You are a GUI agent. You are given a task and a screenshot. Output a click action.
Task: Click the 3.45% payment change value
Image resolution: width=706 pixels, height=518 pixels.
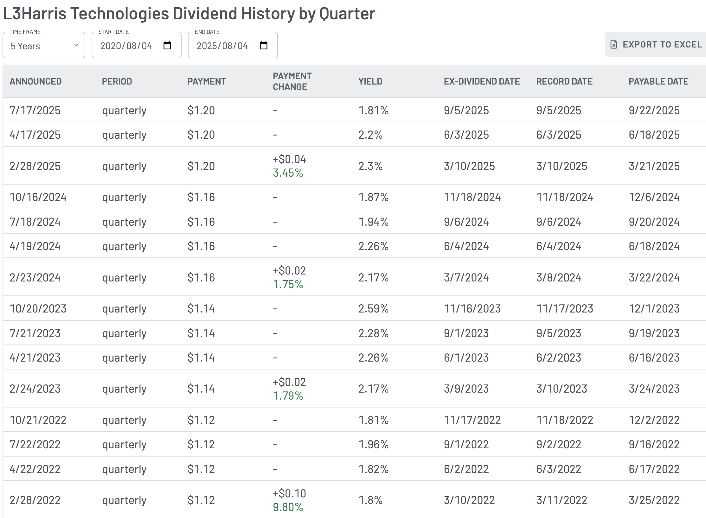[x=288, y=173]
